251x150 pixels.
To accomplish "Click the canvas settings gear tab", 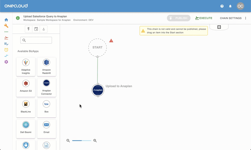I will [219, 27].
